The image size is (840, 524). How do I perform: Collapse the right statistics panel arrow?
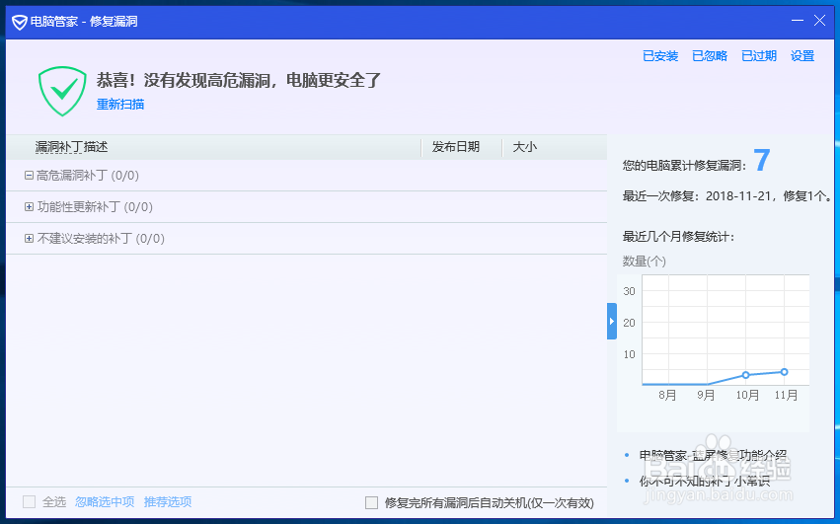[x=612, y=321]
